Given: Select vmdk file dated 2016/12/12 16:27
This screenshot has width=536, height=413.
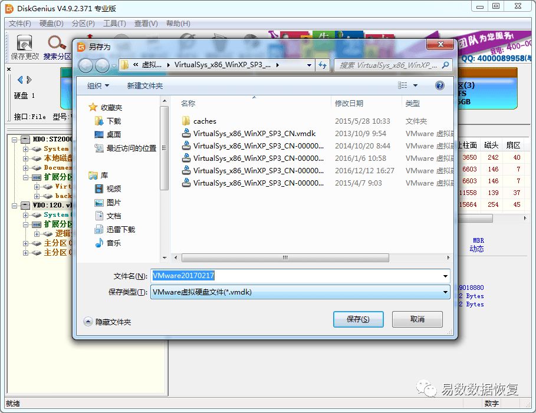Looking at the screenshot, I should click(x=252, y=170).
